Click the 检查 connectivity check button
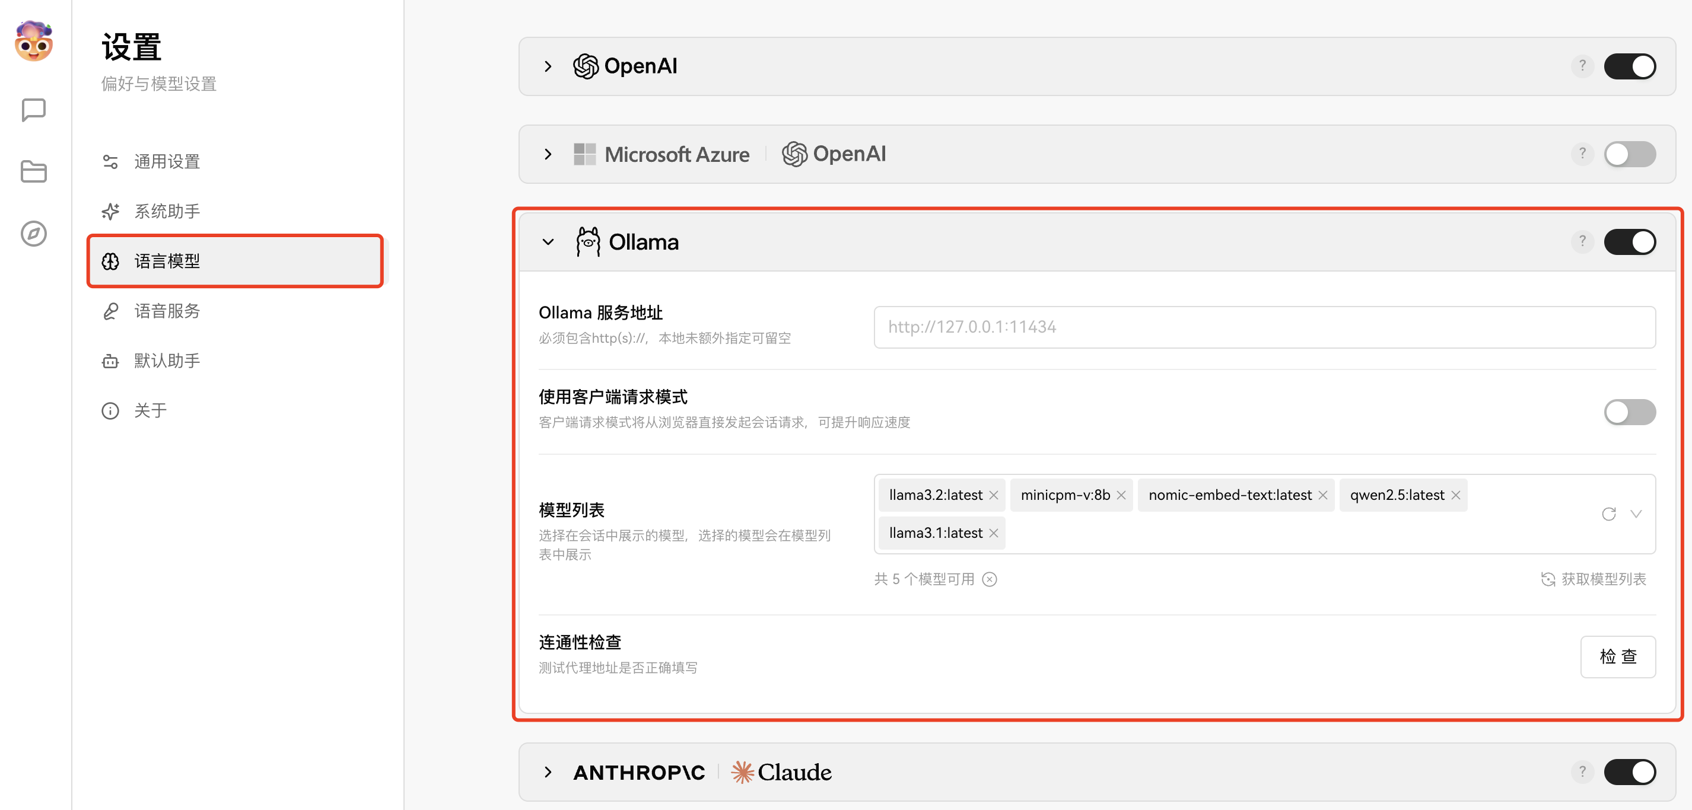 (1618, 656)
